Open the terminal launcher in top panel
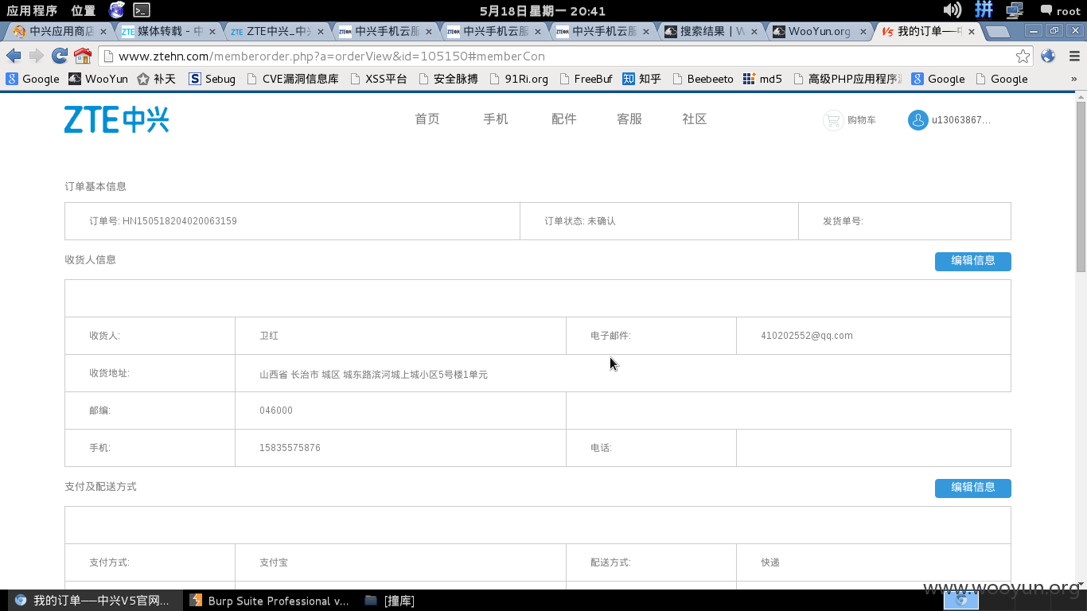Viewport: 1087px width, 611px height. [x=142, y=10]
